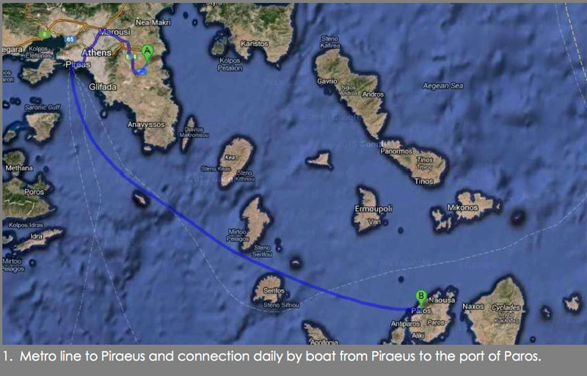
Task: Click the Pireas port label
Action: point(78,64)
